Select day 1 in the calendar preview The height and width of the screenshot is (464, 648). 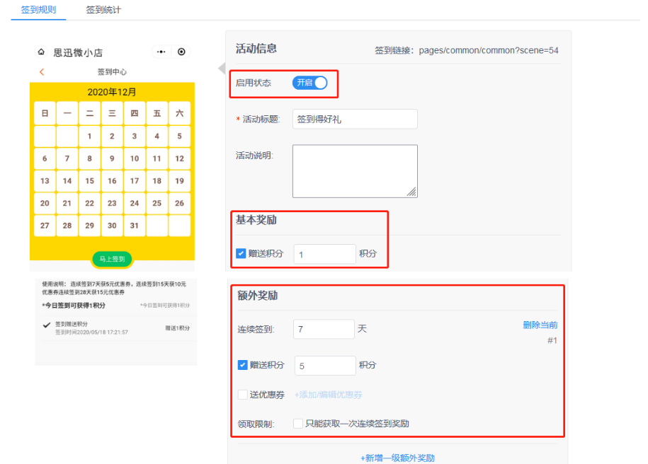89,137
